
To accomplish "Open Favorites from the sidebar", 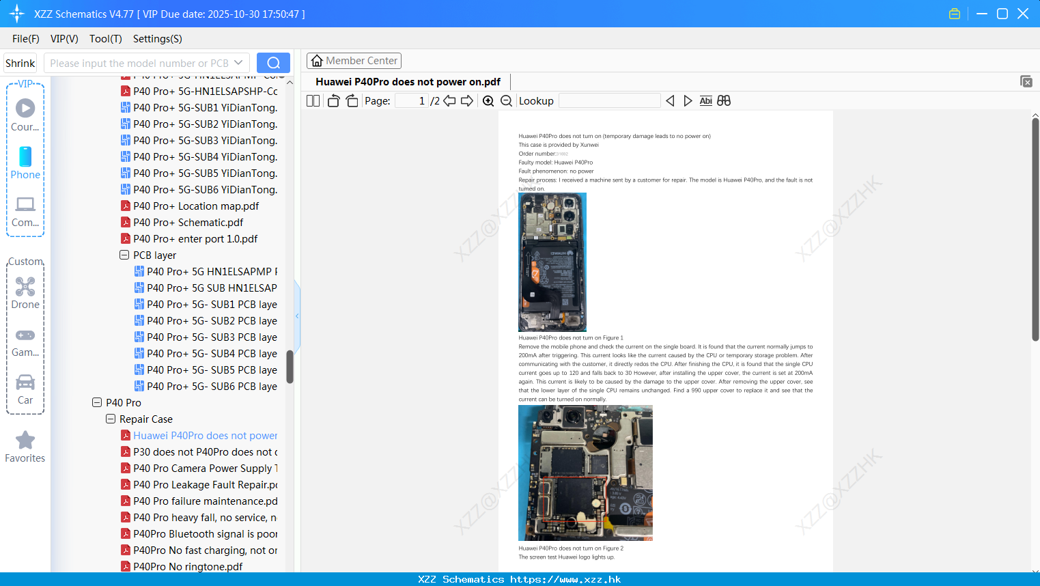I will click(25, 447).
